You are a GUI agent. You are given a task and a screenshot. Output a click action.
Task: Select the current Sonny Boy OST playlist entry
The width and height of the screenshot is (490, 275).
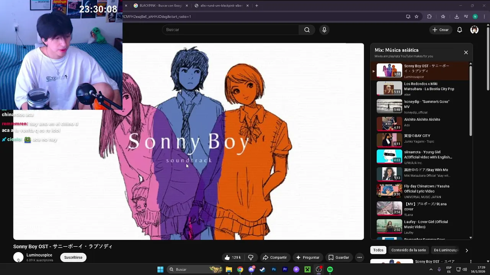click(x=420, y=71)
